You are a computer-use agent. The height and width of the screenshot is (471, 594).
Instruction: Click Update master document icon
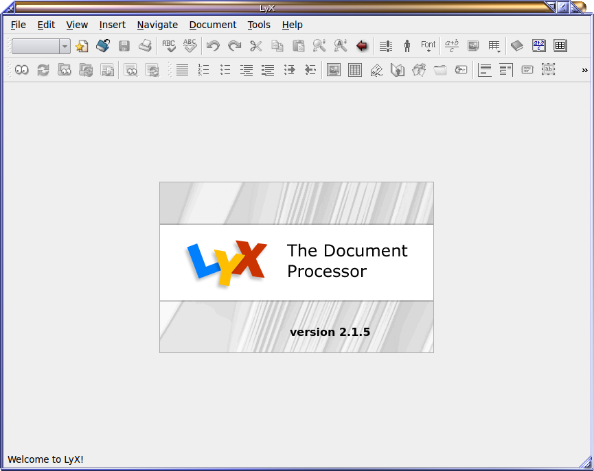(86, 70)
